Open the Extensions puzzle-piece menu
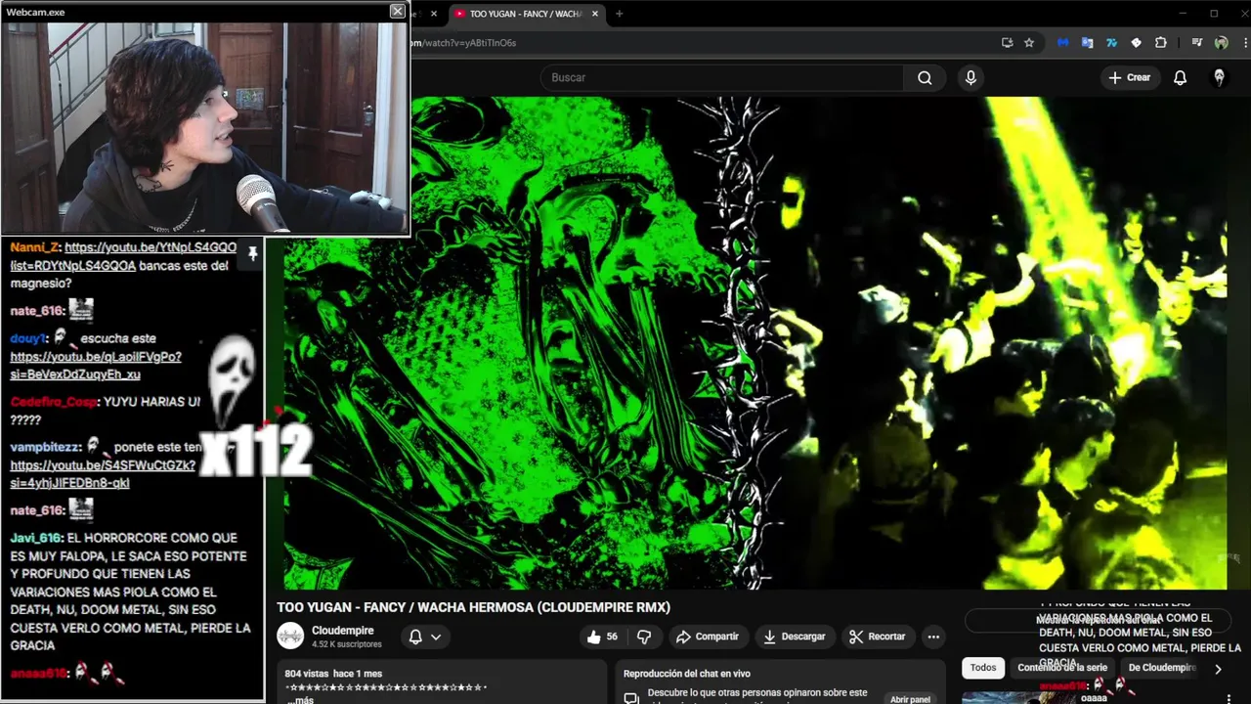The height and width of the screenshot is (704, 1251). (1160, 43)
